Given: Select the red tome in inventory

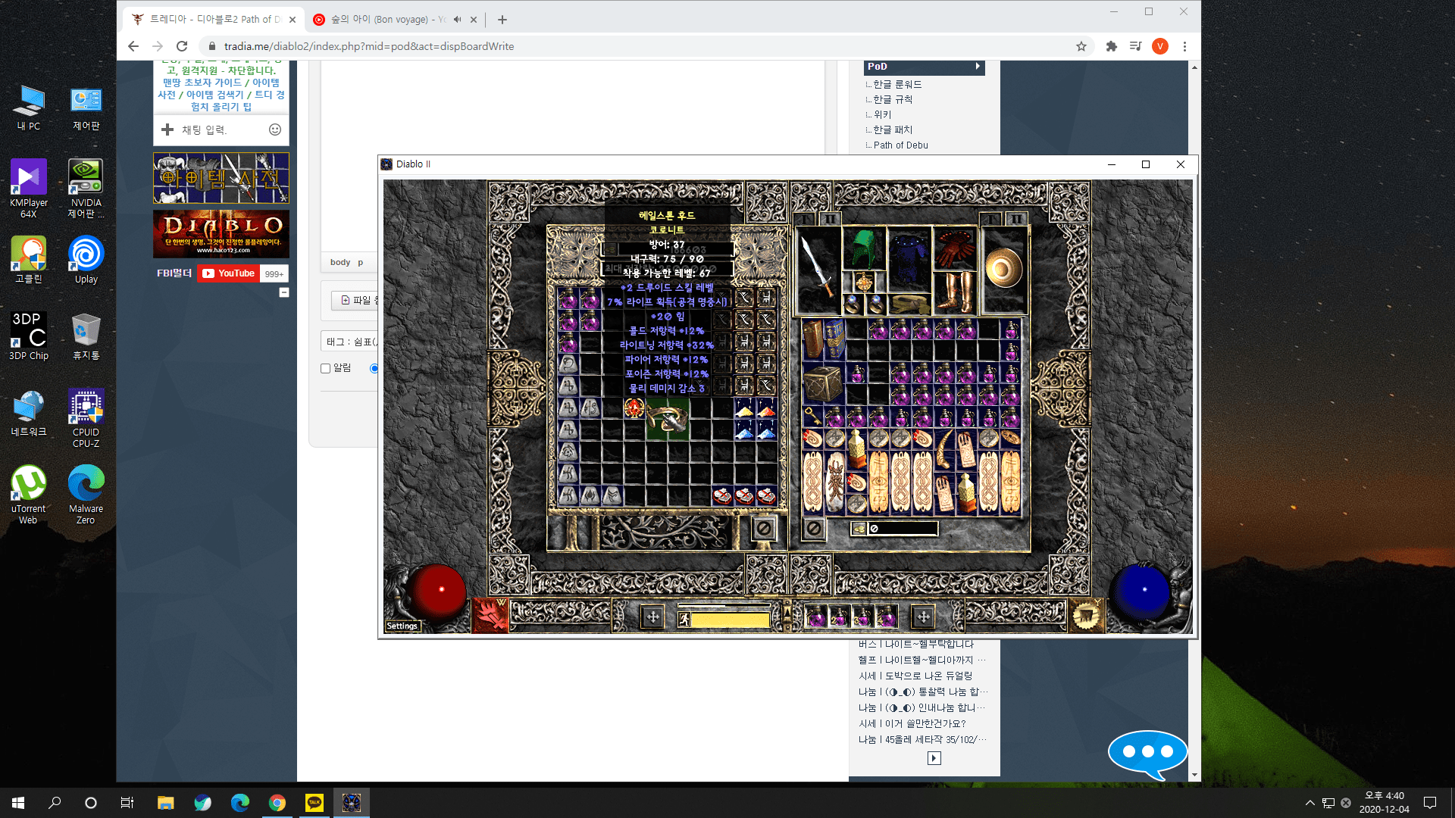Looking at the screenshot, I should 813,339.
